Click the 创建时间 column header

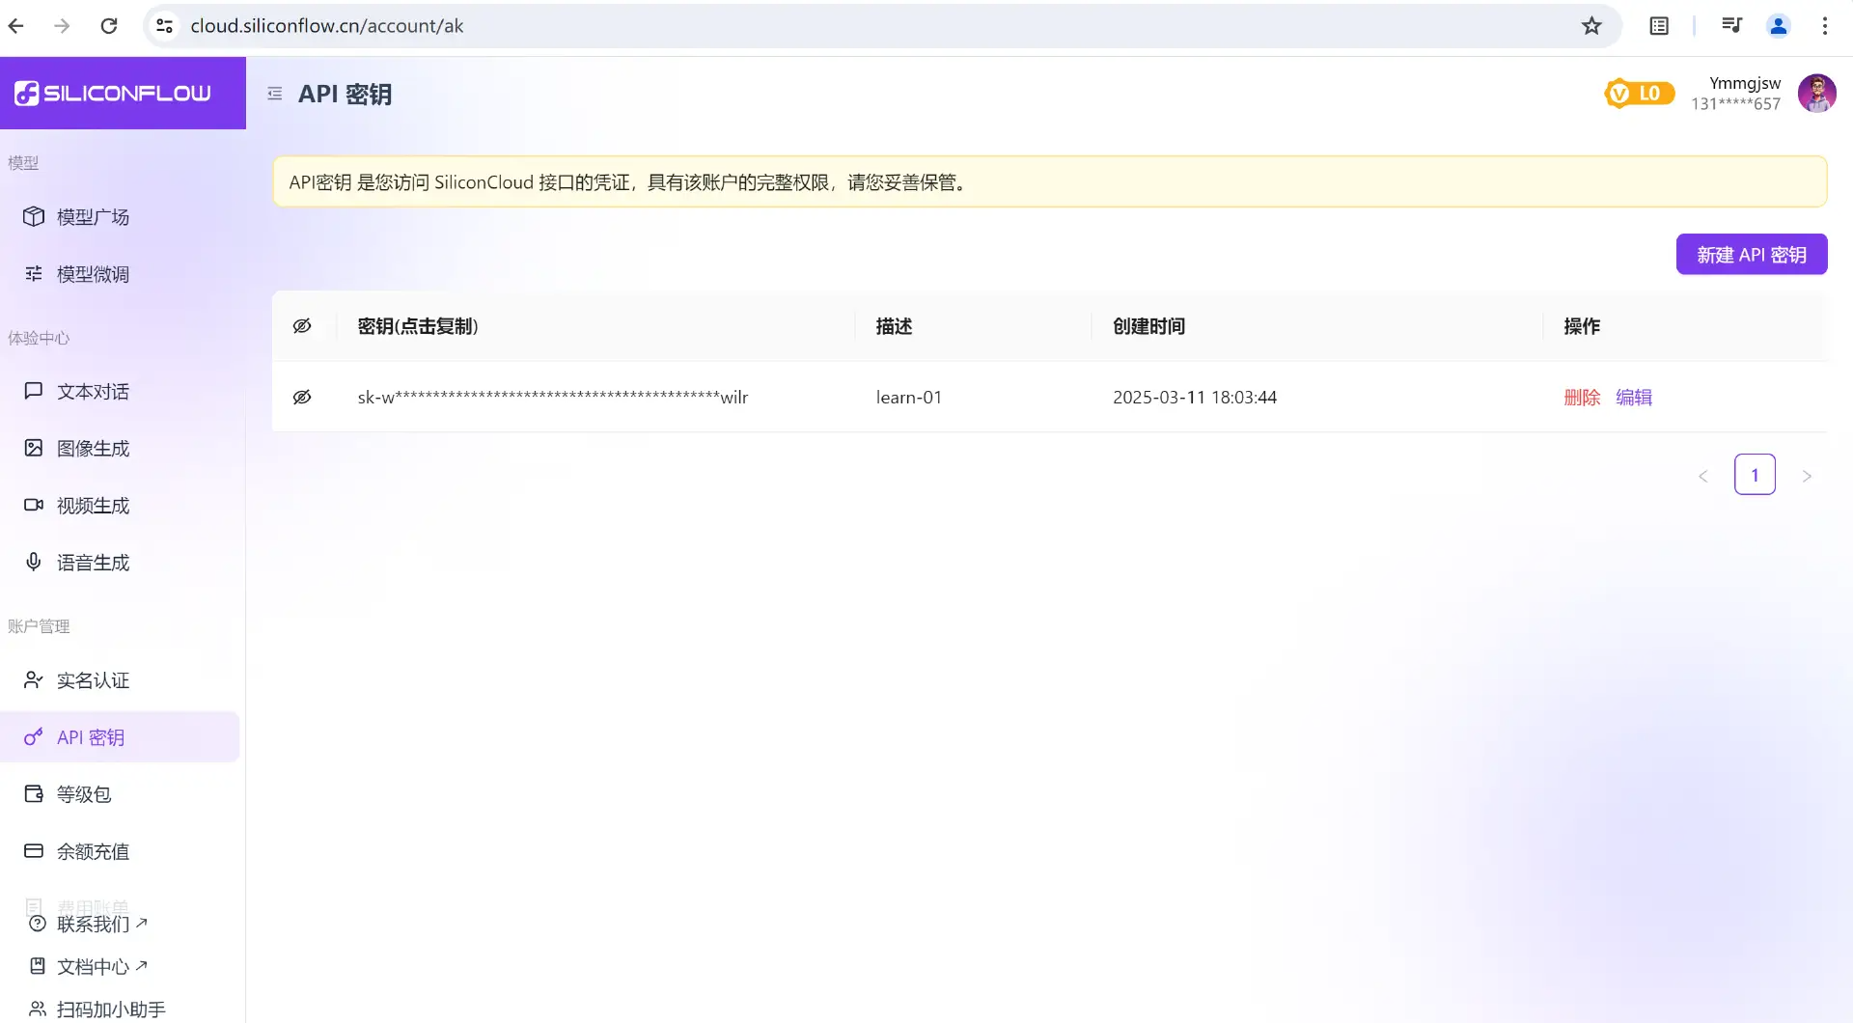click(1148, 326)
